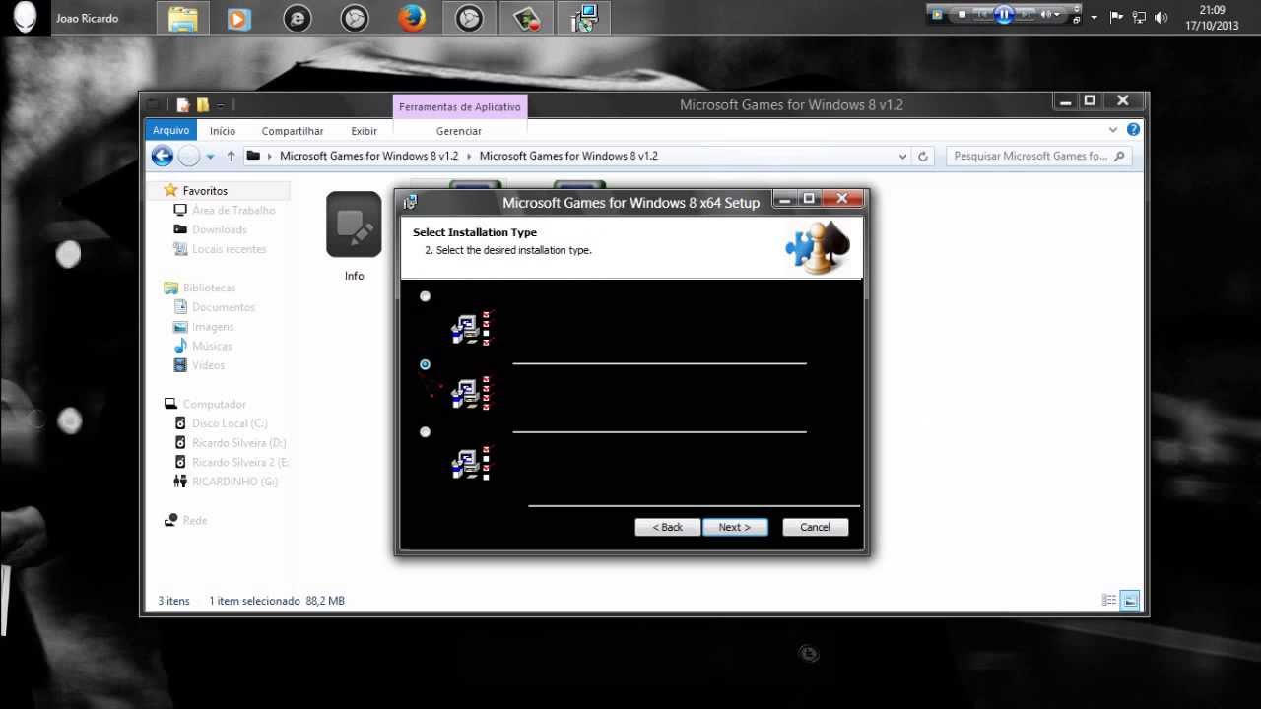
Task: Switch Explorer to large icons view
Action: tap(1130, 600)
